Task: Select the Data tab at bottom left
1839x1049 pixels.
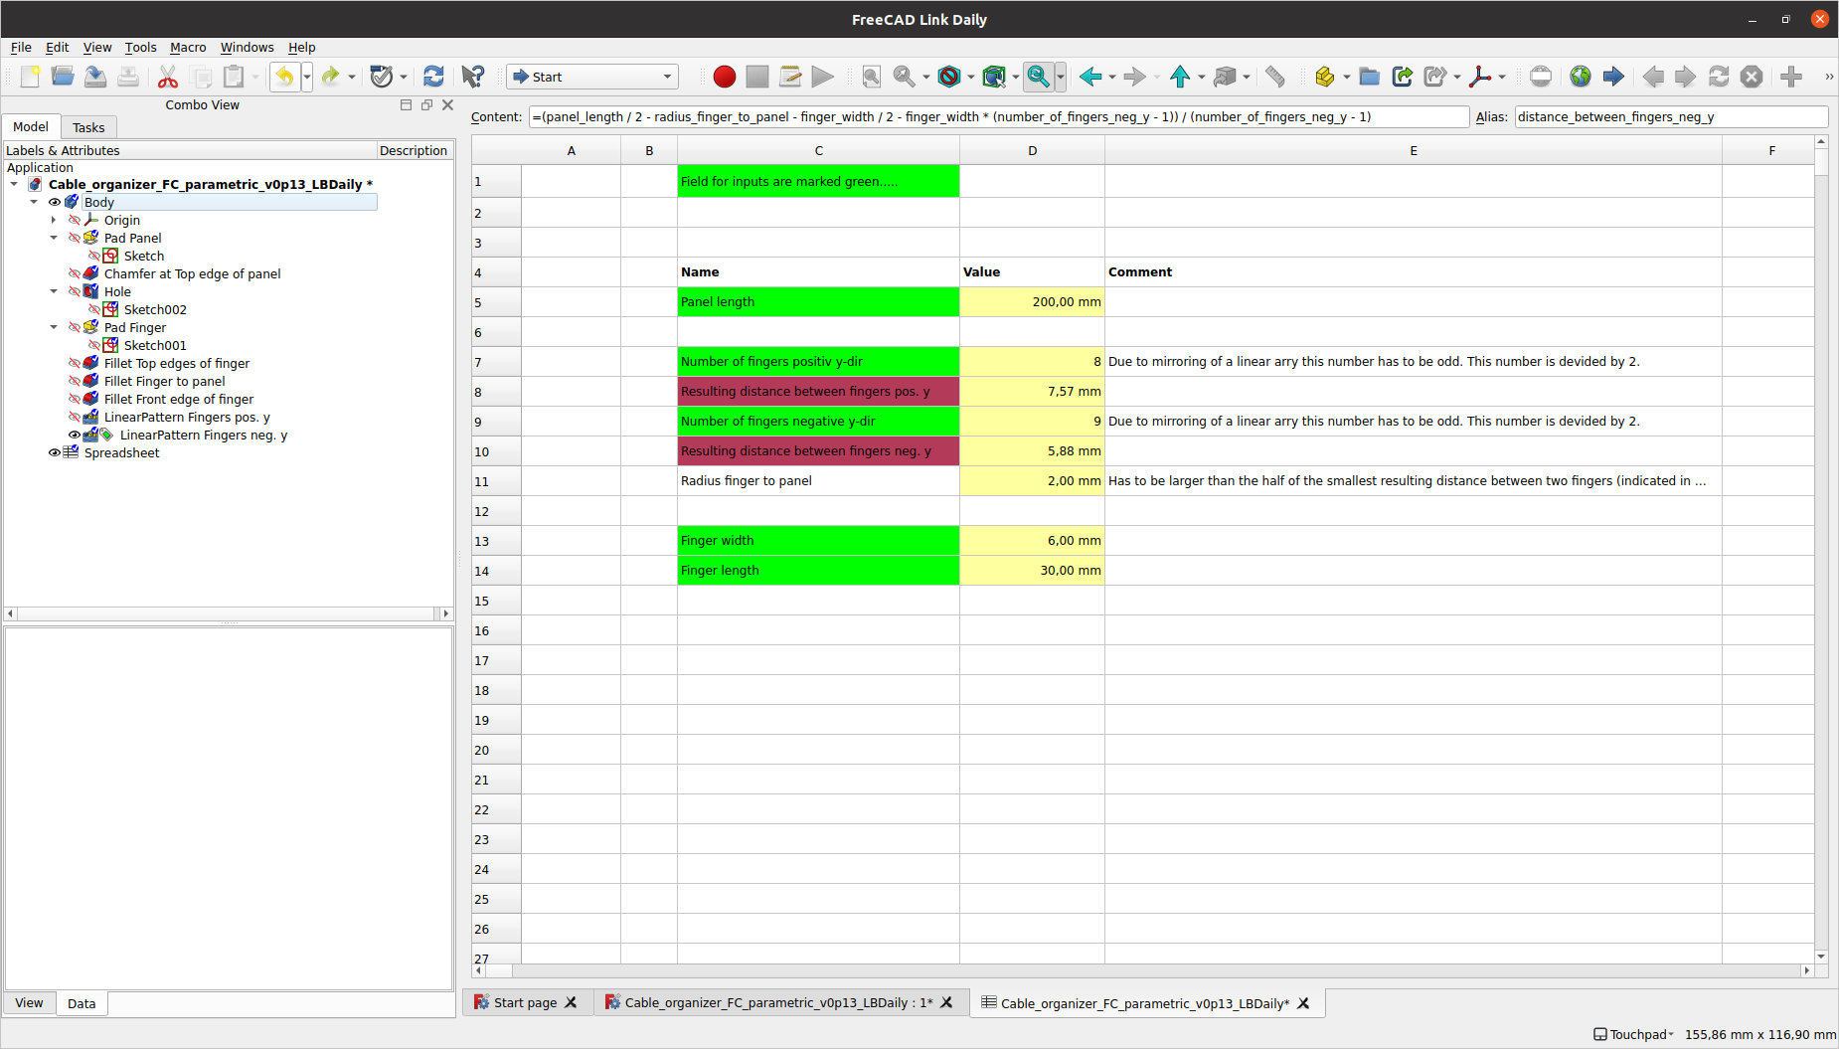Action: (x=82, y=1003)
